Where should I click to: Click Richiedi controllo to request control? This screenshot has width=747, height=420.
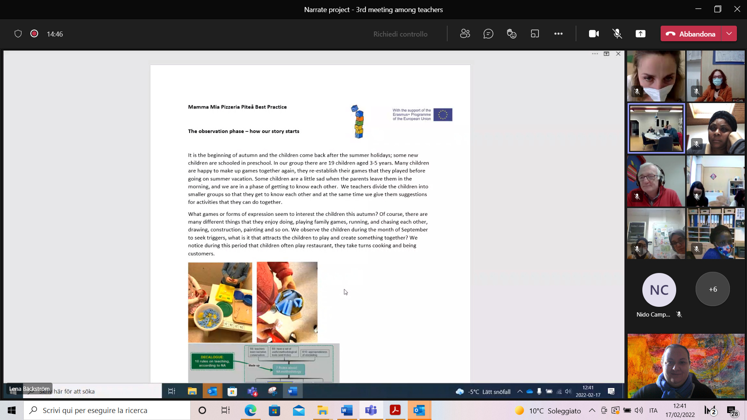(x=400, y=34)
